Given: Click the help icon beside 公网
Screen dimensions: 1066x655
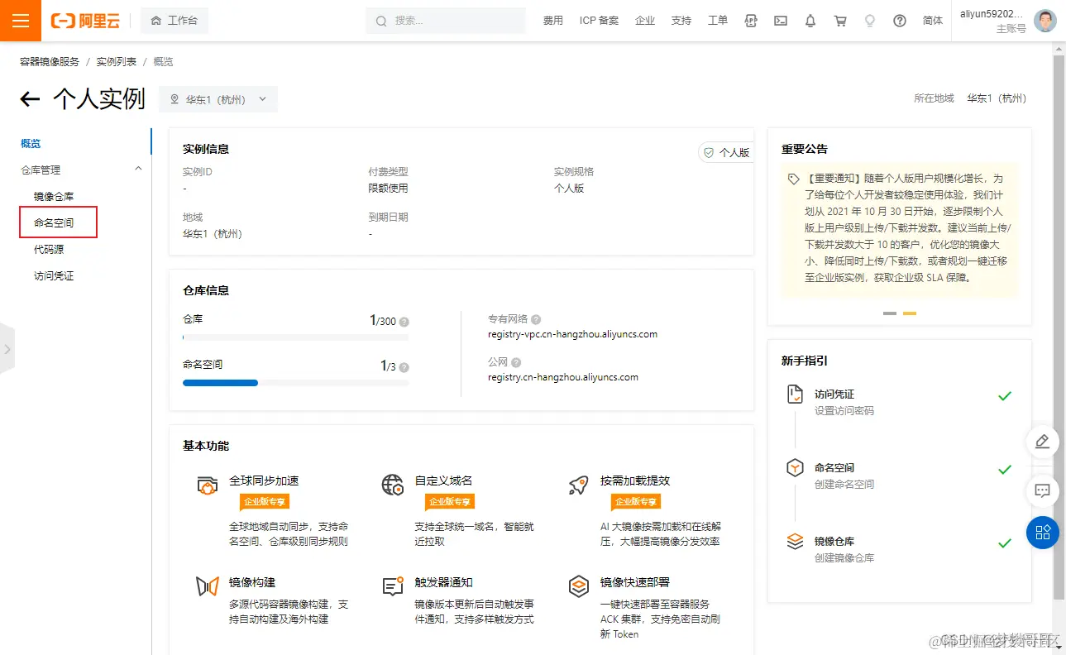Looking at the screenshot, I should click(x=516, y=362).
